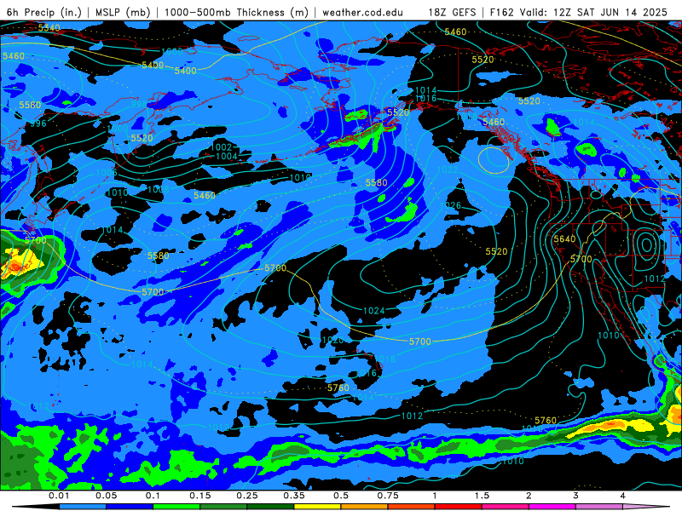Click the 'MSLP (mb)' header label
Image resolution: width=682 pixels, height=511 pixels.
point(123,12)
